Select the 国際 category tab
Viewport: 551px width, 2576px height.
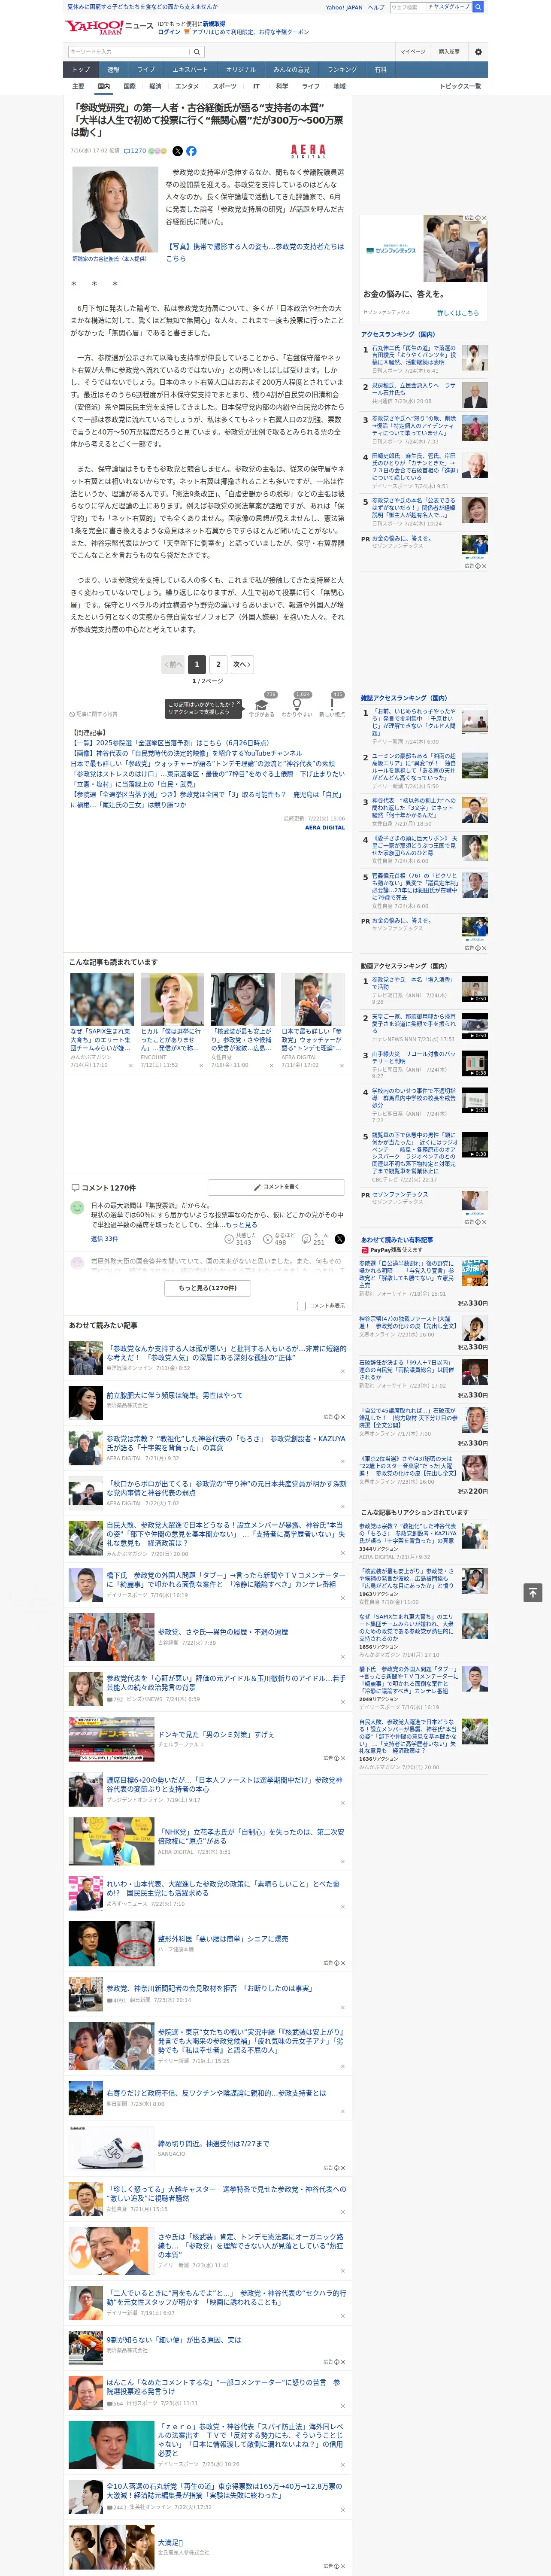point(129,86)
